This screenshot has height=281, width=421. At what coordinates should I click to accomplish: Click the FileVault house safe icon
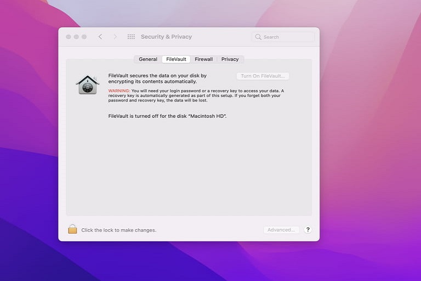click(87, 85)
